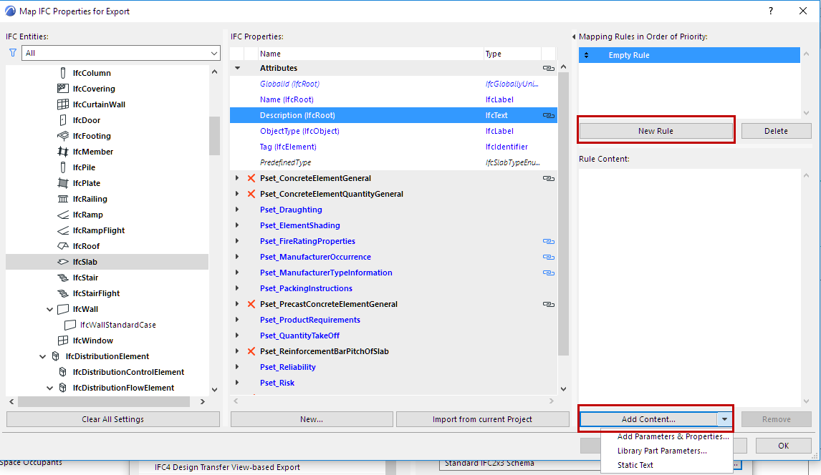Click the entities list vertical scrollbar
The height and width of the screenshot is (475, 821).
click(x=214, y=136)
